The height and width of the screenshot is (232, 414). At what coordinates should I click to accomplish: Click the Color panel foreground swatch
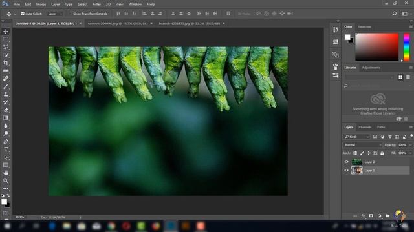[x=347, y=37]
